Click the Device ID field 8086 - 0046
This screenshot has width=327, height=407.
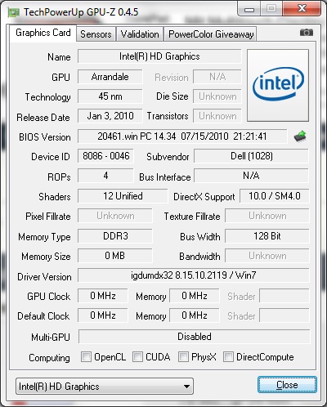point(105,156)
